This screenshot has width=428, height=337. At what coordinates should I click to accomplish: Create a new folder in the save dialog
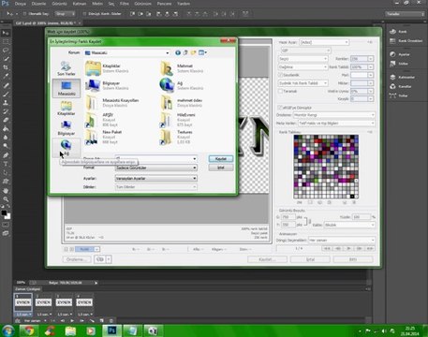coord(194,52)
